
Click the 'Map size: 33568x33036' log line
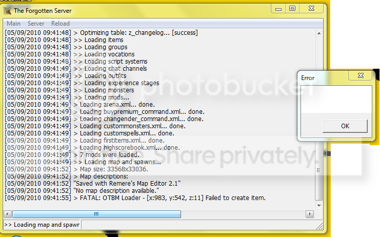pyautogui.click(x=76, y=169)
